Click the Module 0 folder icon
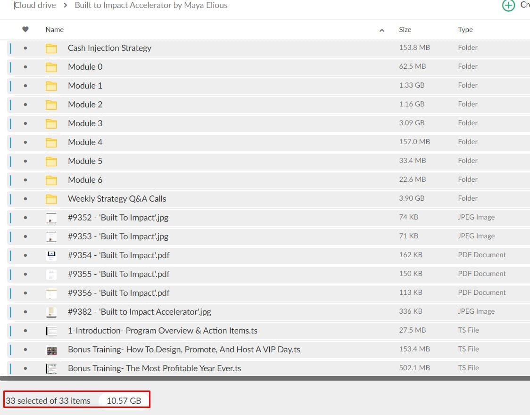This screenshot has width=530, height=415. coord(51,67)
